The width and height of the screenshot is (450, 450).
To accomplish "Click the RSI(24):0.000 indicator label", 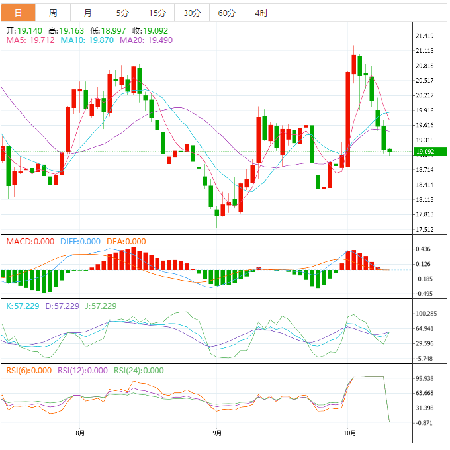I will tap(139, 371).
